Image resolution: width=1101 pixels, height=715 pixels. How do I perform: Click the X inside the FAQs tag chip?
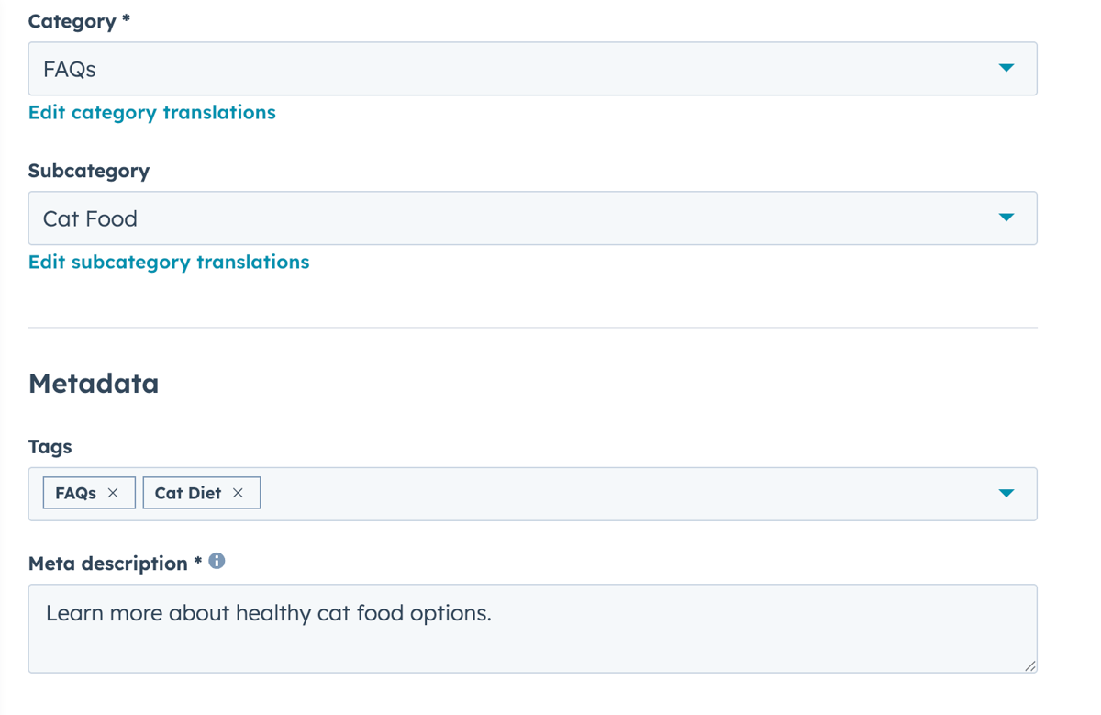coord(114,492)
